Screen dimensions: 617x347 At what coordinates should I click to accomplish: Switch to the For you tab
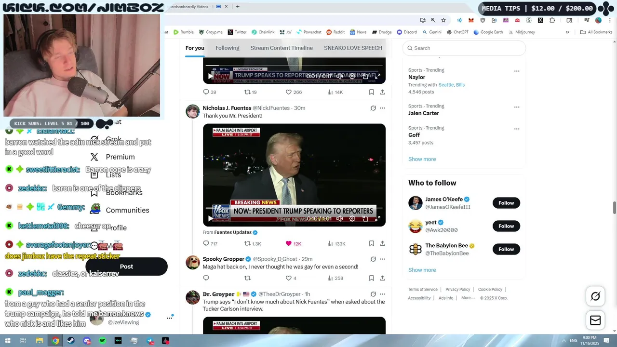(x=195, y=48)
